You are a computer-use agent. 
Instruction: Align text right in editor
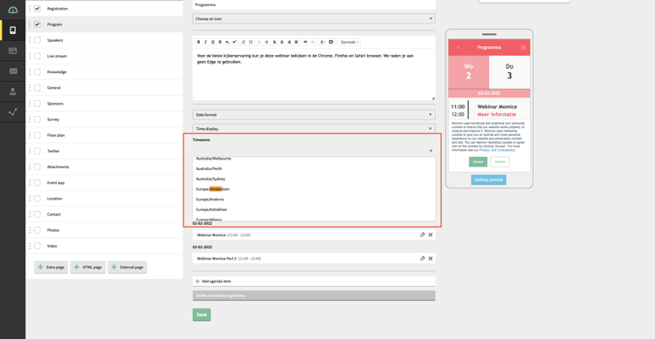(289, 42)
